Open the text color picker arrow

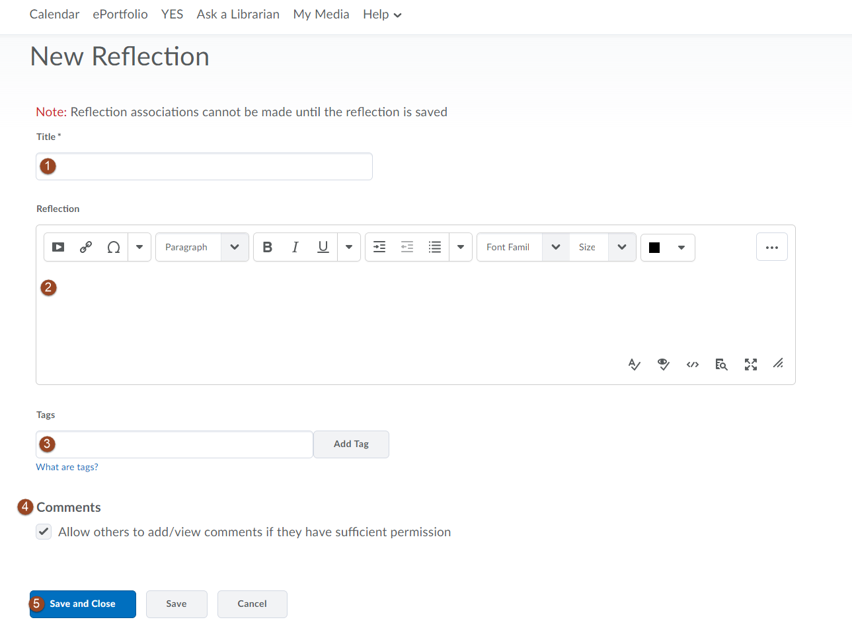pyautogui.click(x=681, y=248)
